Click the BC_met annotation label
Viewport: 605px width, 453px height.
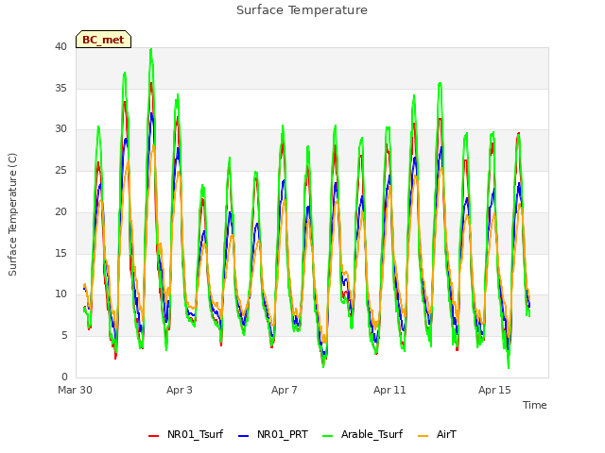[103, 40]
